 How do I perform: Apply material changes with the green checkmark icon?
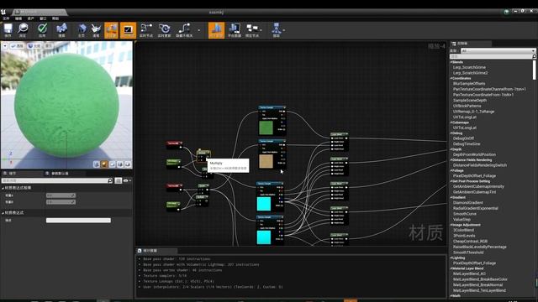(42, 30)
